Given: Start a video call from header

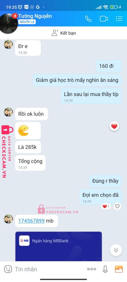Looking at the screenshot, I should (104, 19).
